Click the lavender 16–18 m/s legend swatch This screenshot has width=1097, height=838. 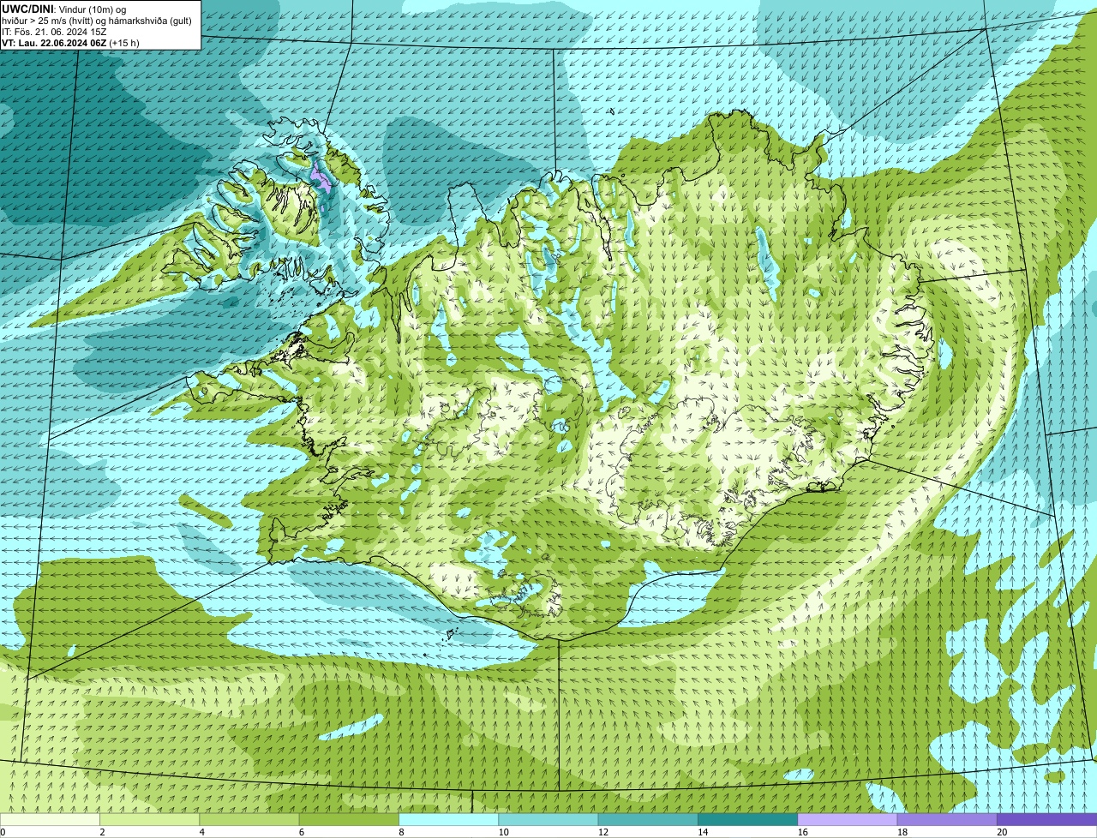click(848, 820)
